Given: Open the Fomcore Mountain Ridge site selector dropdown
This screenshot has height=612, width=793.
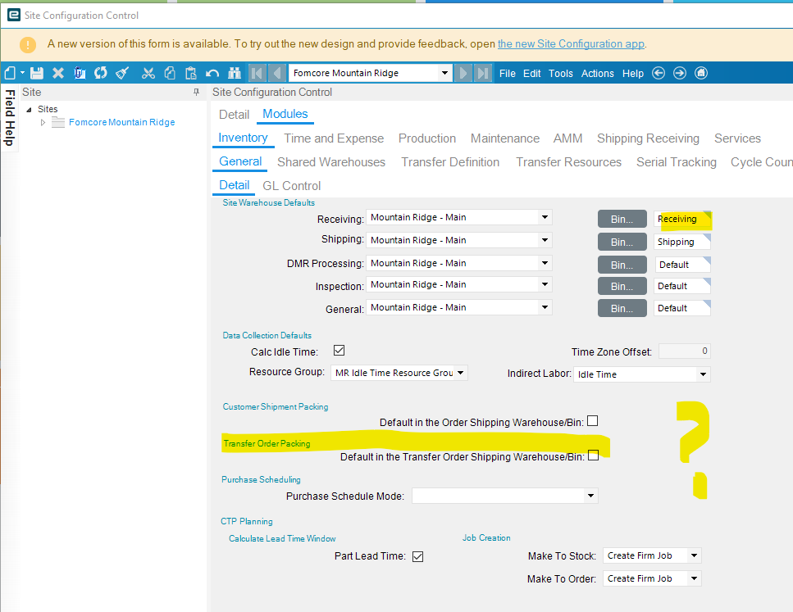Looking at the screenshot, I should click(444, 73).
